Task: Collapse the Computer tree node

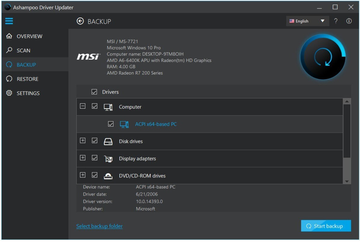Action: (83, 106)
